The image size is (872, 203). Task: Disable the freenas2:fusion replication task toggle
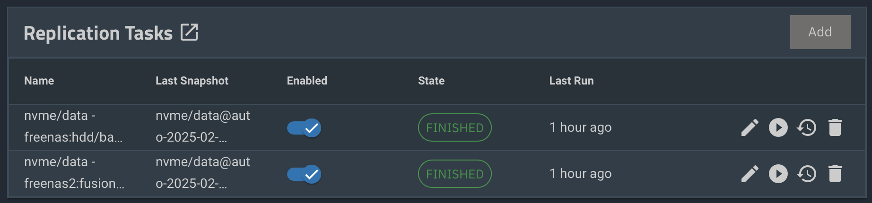click(304, 174)
